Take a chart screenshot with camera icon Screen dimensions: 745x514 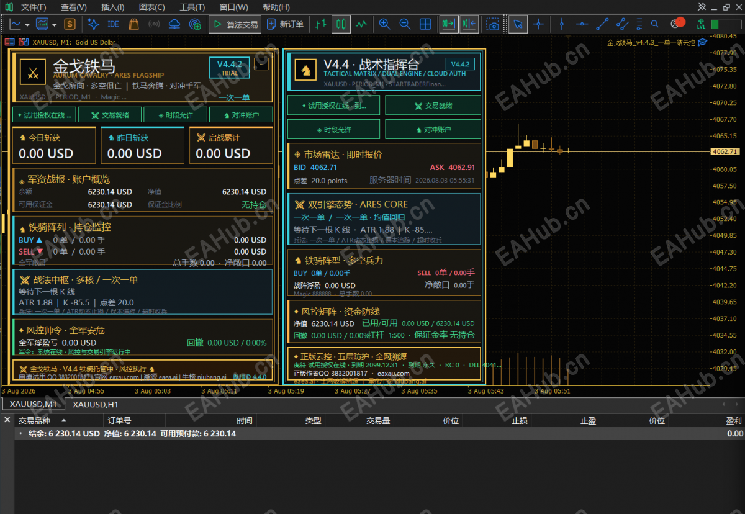coord(492,24)
